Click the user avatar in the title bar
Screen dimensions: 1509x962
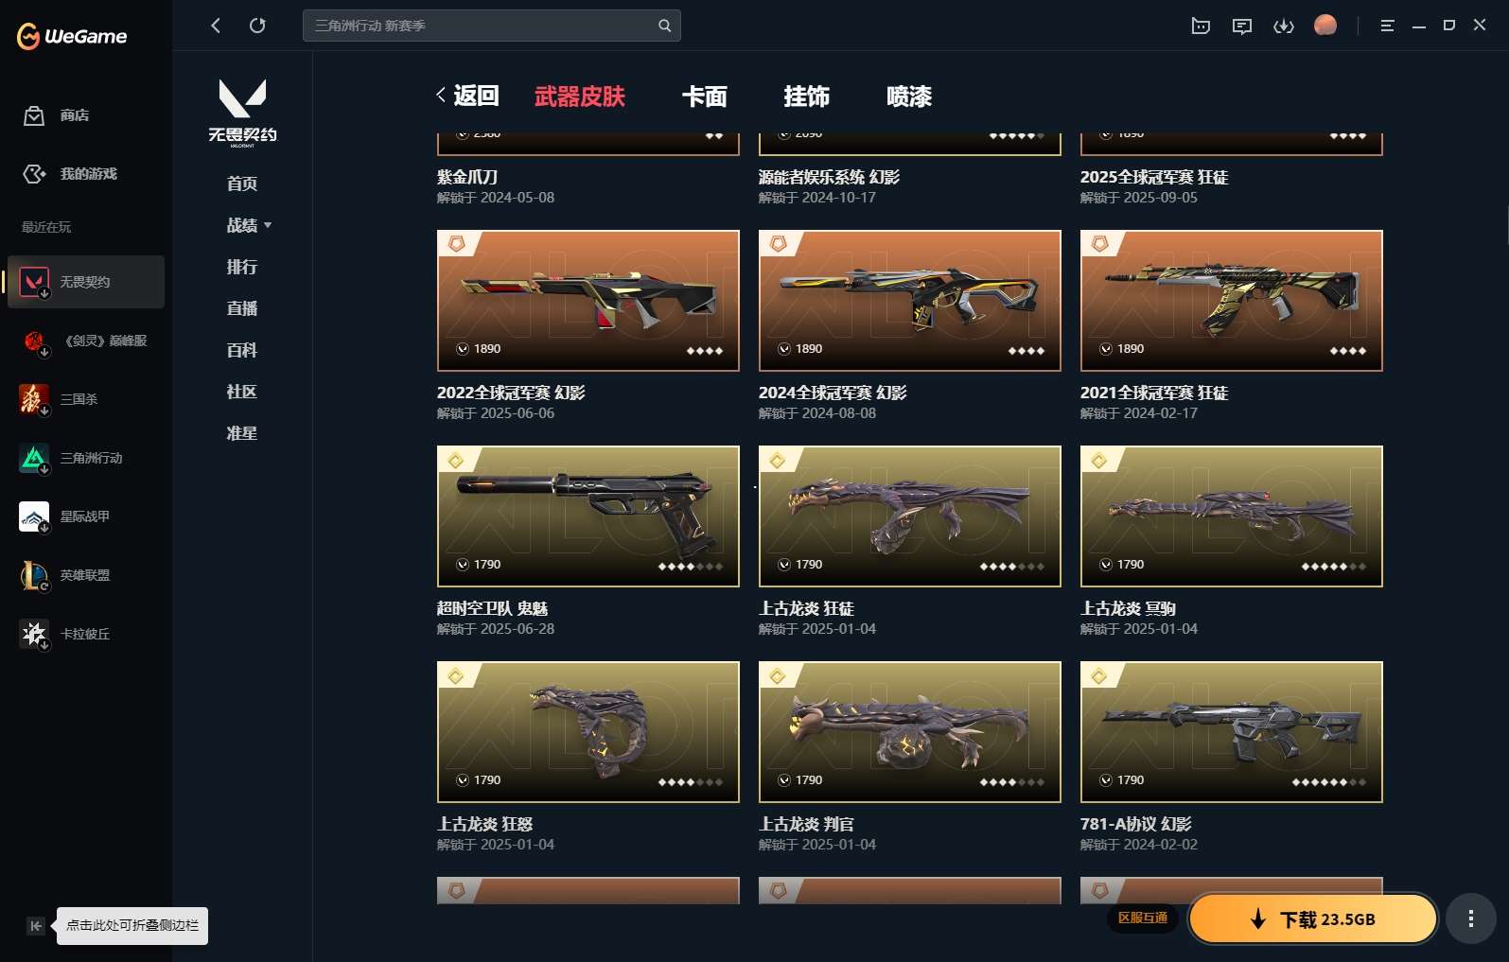coord(1325,25)
